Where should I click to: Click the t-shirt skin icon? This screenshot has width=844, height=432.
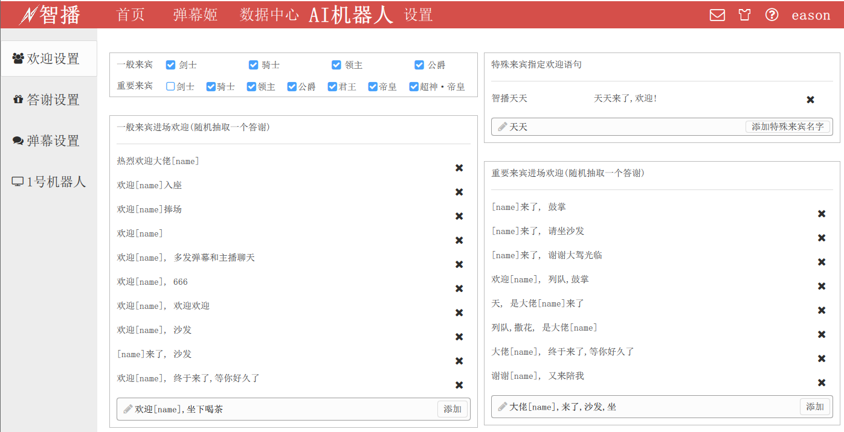pos(745,15)
